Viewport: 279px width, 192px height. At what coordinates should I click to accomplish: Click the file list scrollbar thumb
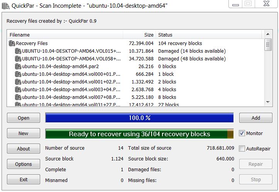click(x=268, y=45)
